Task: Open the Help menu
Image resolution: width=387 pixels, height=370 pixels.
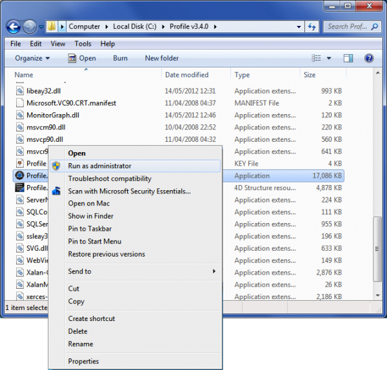Action: [108, 44]
